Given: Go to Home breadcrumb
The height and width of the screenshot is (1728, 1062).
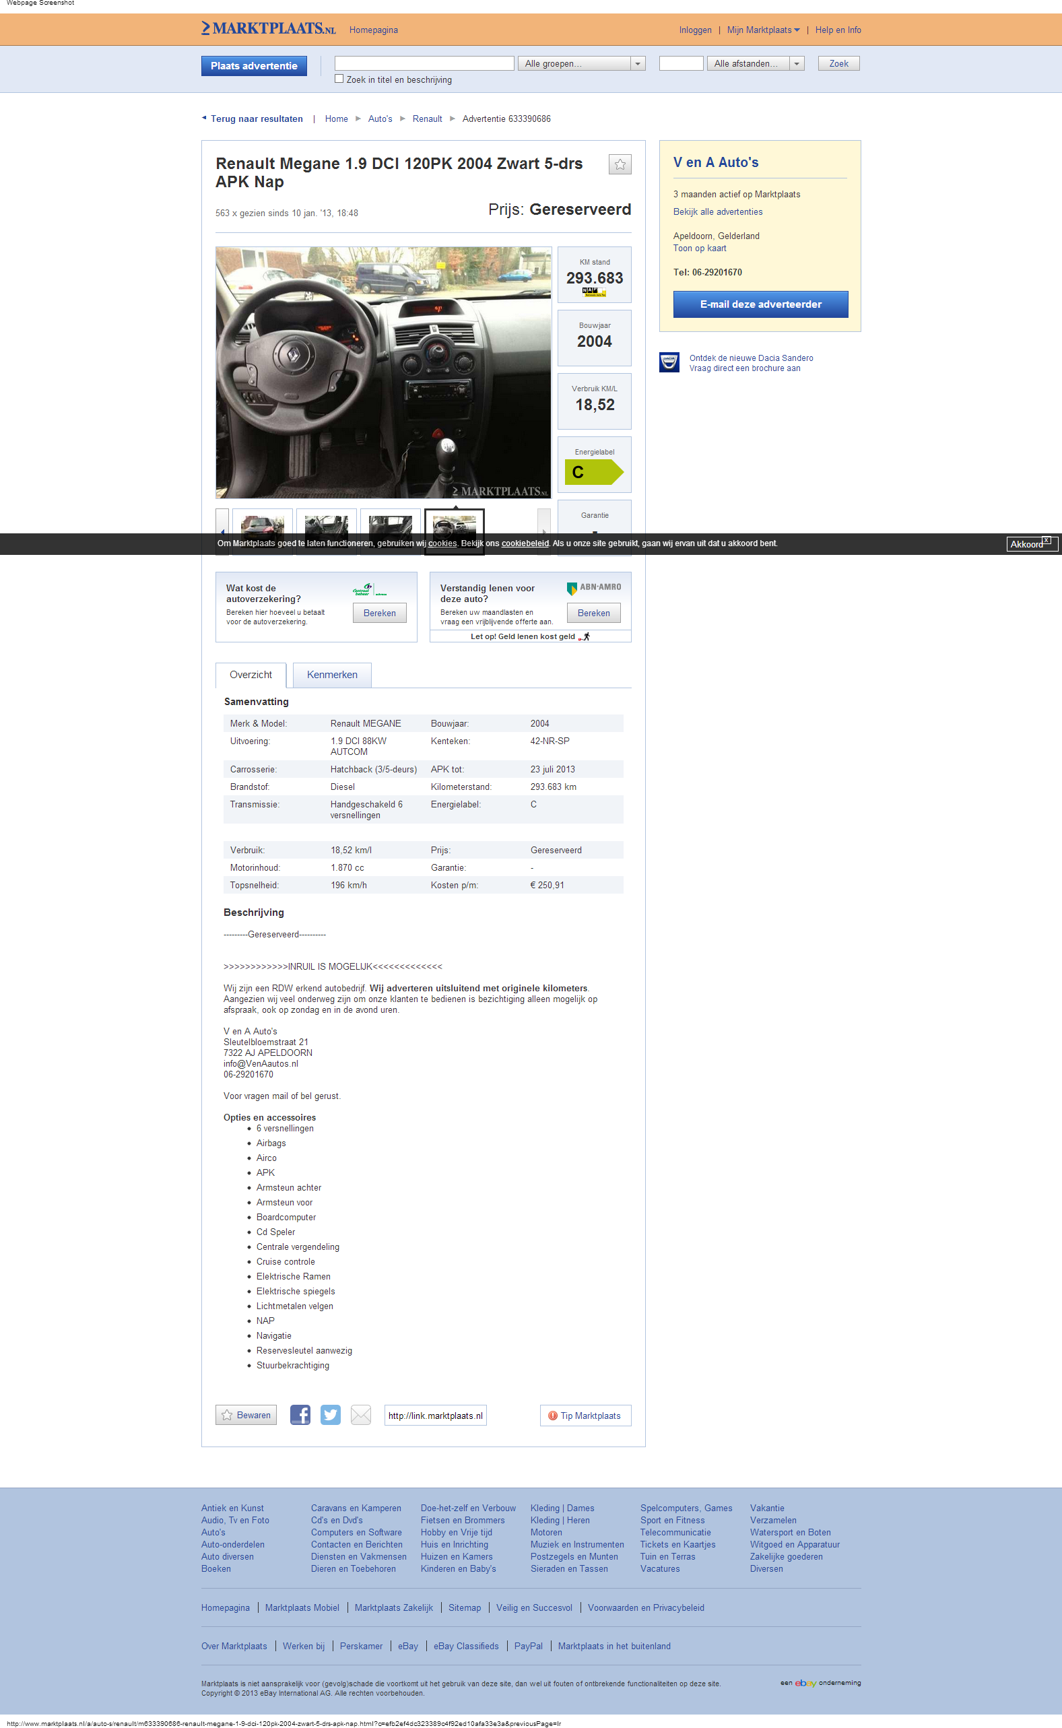Looking at the screenshot, I should tap(337, 119).
